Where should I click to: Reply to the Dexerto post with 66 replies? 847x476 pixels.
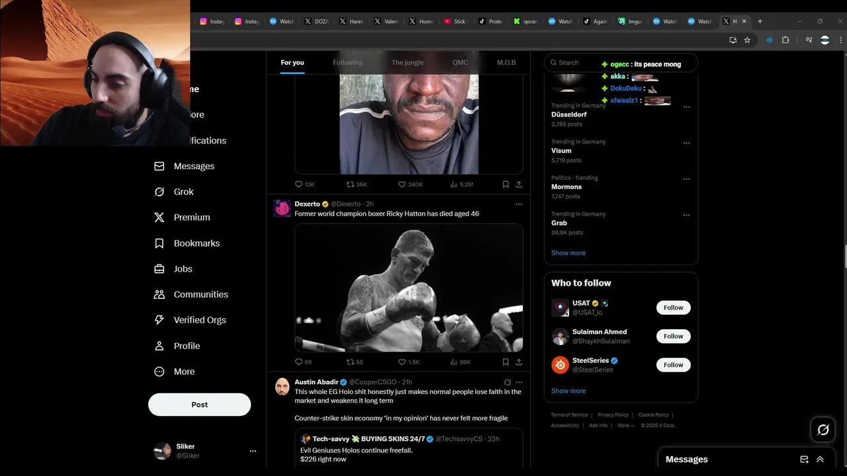coord(303,362)
